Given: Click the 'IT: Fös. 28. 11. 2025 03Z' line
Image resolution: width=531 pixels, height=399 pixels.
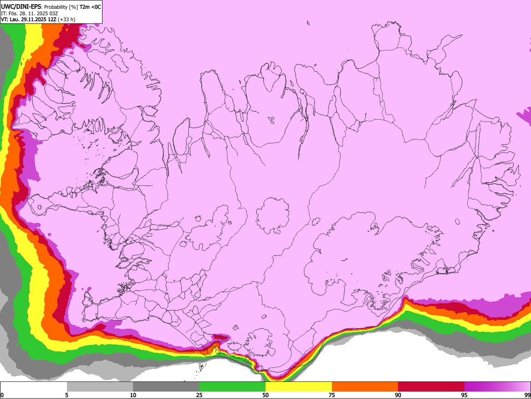Looking at the screenshot, I should click(30, 13).
